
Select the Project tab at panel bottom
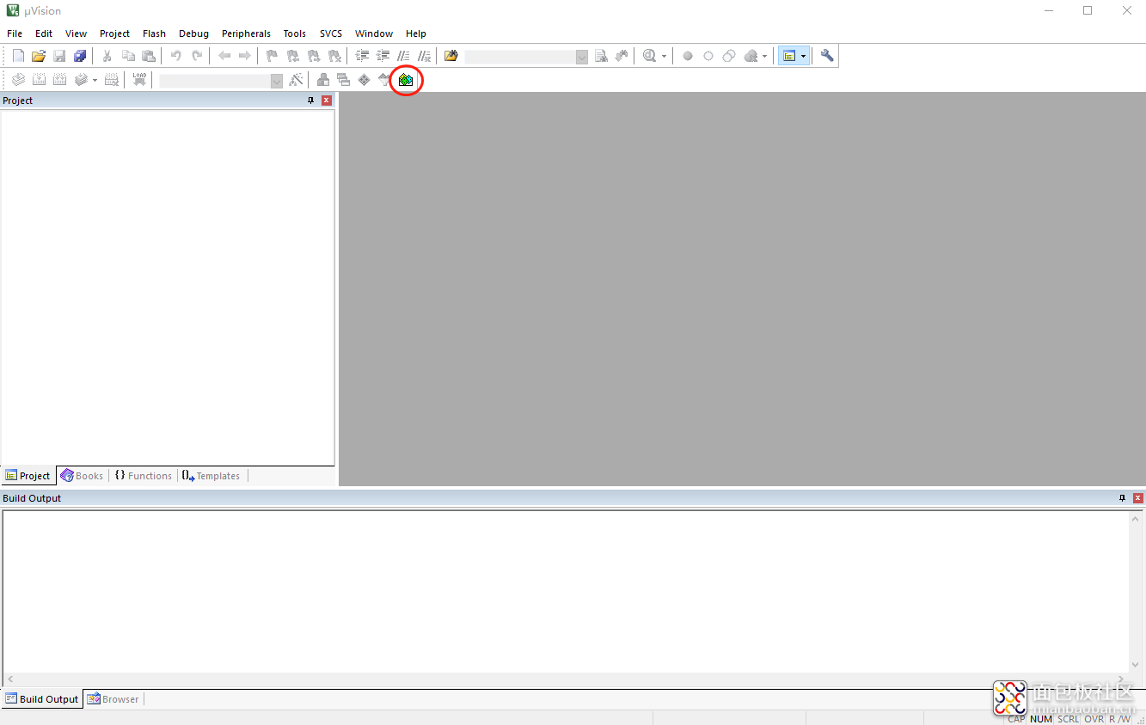pyautogui.click(x=28, y=476)
